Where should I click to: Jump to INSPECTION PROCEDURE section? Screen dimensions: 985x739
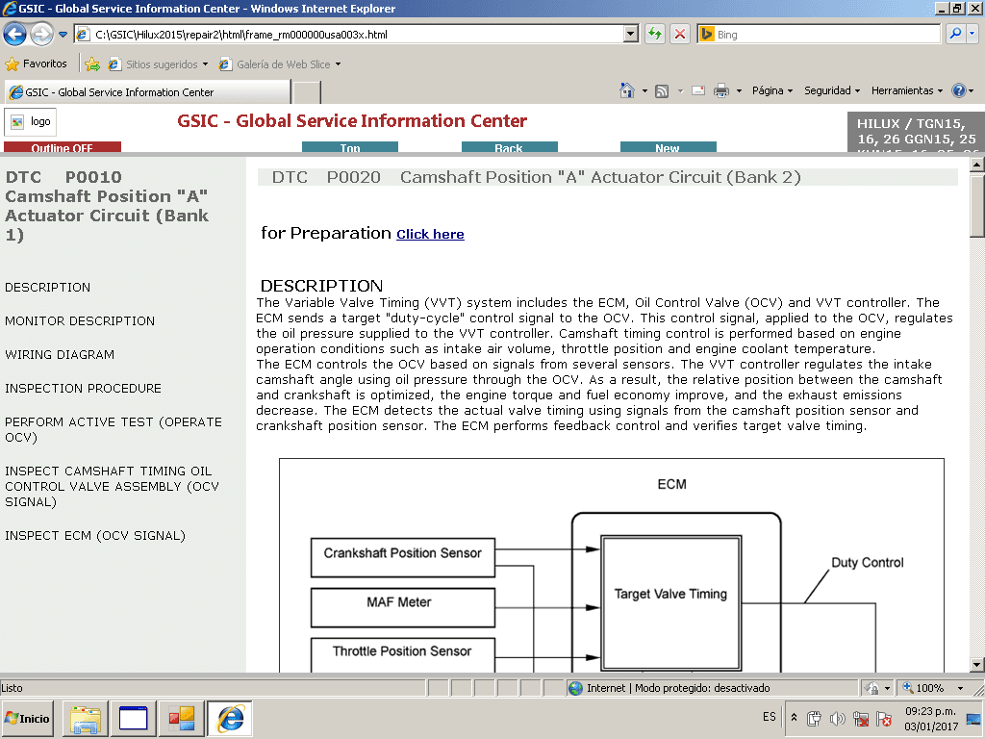tap(83, 389)
